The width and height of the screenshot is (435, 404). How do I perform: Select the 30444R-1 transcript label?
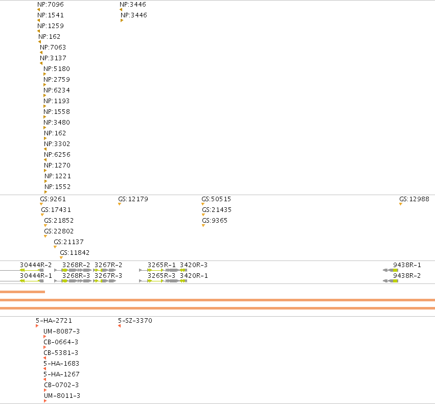click(36, 276)
